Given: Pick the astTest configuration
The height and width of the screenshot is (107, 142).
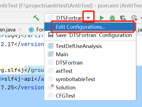Looking at the screenshot, I should pos(90,71).
